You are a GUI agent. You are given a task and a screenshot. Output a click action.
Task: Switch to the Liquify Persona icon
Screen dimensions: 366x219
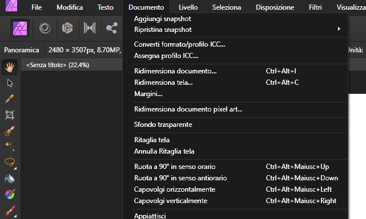[45, 28]
